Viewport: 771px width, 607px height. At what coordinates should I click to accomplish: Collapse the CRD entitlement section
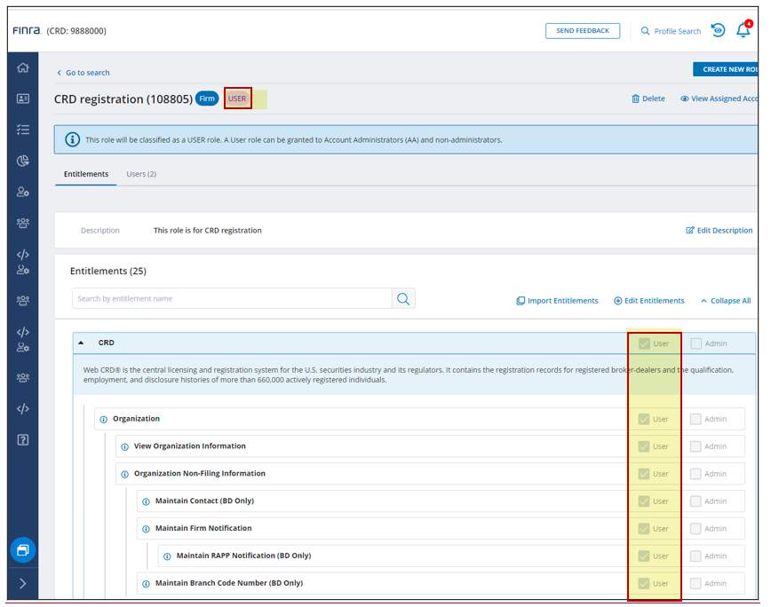(x=81, y=343)
